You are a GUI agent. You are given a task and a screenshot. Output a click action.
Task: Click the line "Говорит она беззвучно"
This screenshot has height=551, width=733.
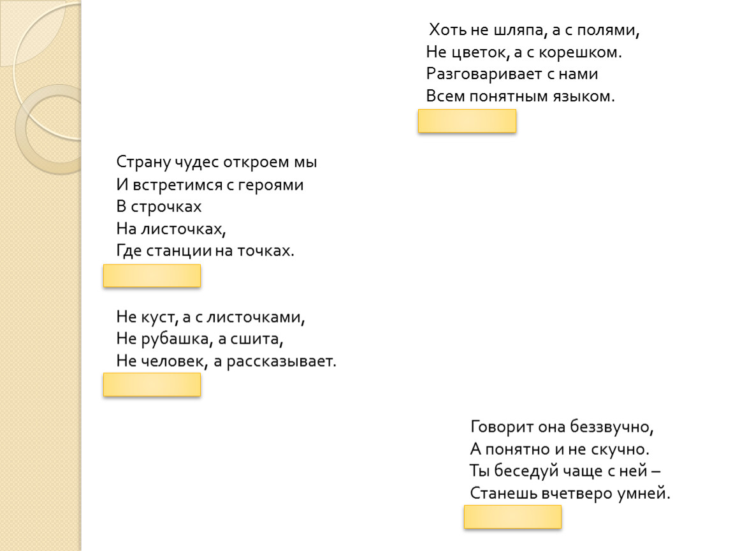tap(563, 425)
